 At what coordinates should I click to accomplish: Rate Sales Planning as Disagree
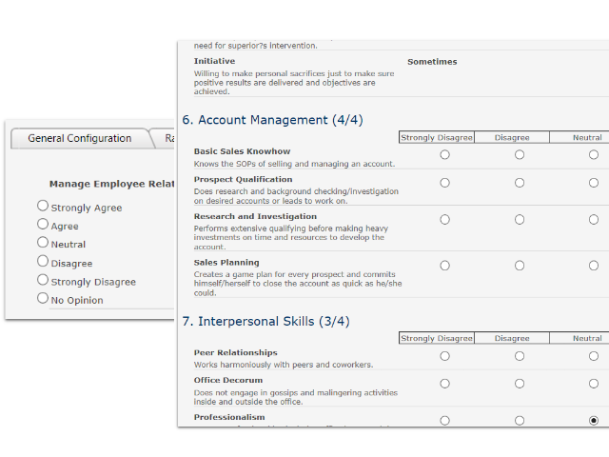pos(520,266)
